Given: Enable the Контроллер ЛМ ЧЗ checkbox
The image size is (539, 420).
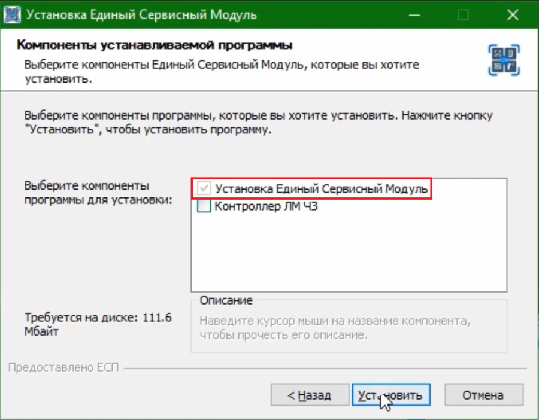Looking at the screenshot, I should [x=204, y=206].
